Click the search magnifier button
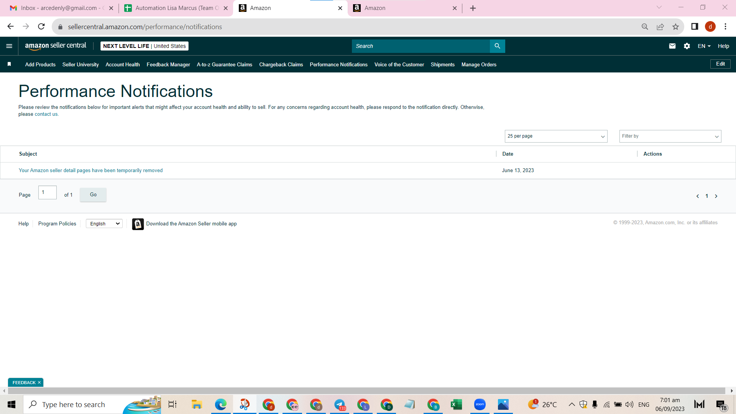Image resolution: width=736 pixels, height=414 pixels. point(497,46)
